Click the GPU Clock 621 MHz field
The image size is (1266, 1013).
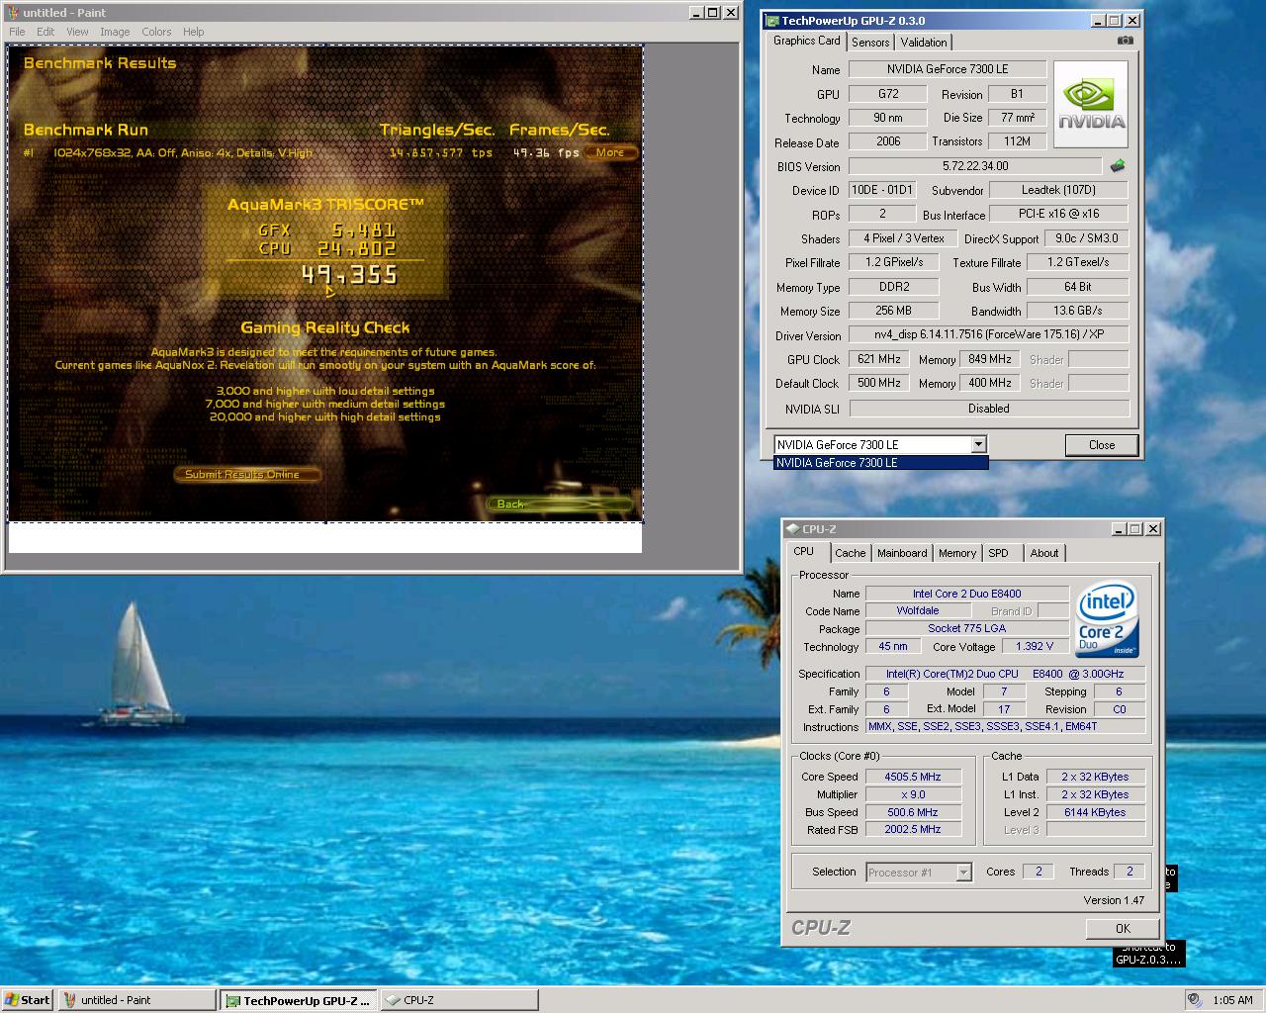click(879, 359)
